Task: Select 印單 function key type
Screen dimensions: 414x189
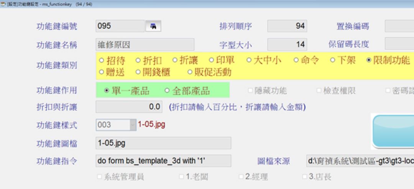Action: [x=211, y=60]
